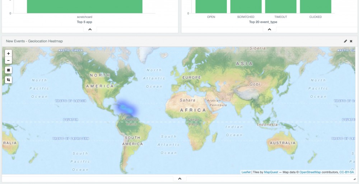
Task: Select the SCRATCHED event type bar
Action: tap(246, 6)
